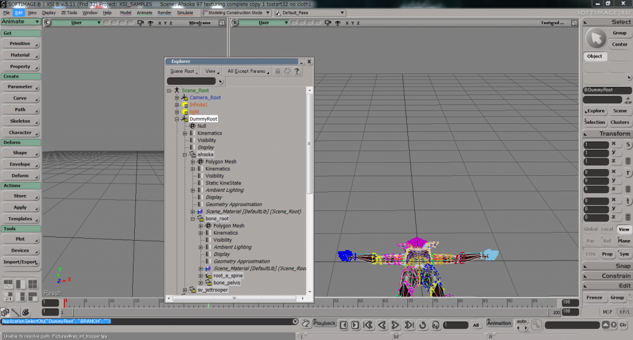Click the Envelope button
633x340 pixels.
click(20, 164)
